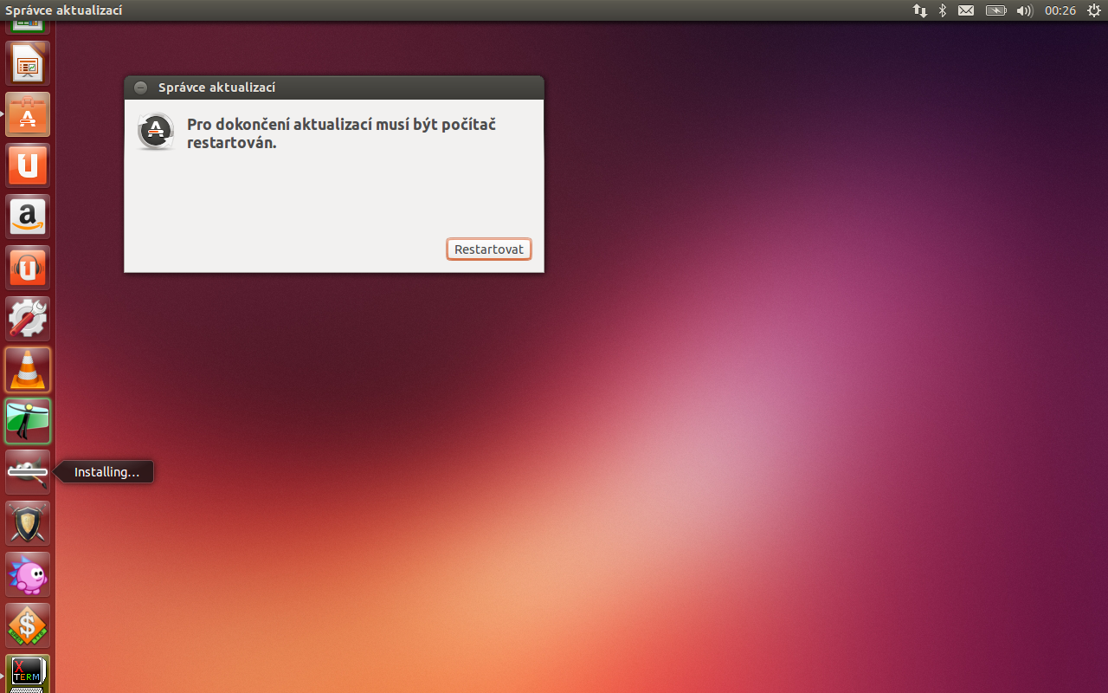Launch VLC media player cone icon
1108x693 pixels.
click(x=28, y=370)
